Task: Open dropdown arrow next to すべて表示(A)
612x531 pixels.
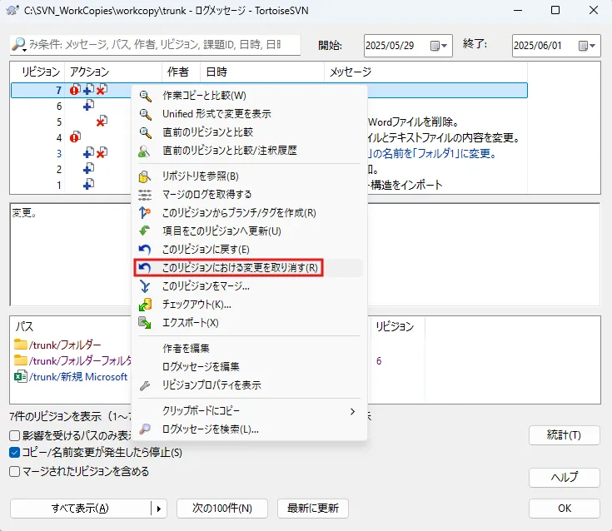Action: pos(159,509)
